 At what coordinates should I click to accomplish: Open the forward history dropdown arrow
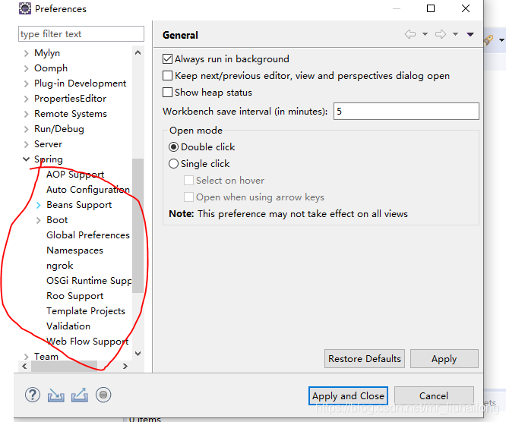pos(455,34)
